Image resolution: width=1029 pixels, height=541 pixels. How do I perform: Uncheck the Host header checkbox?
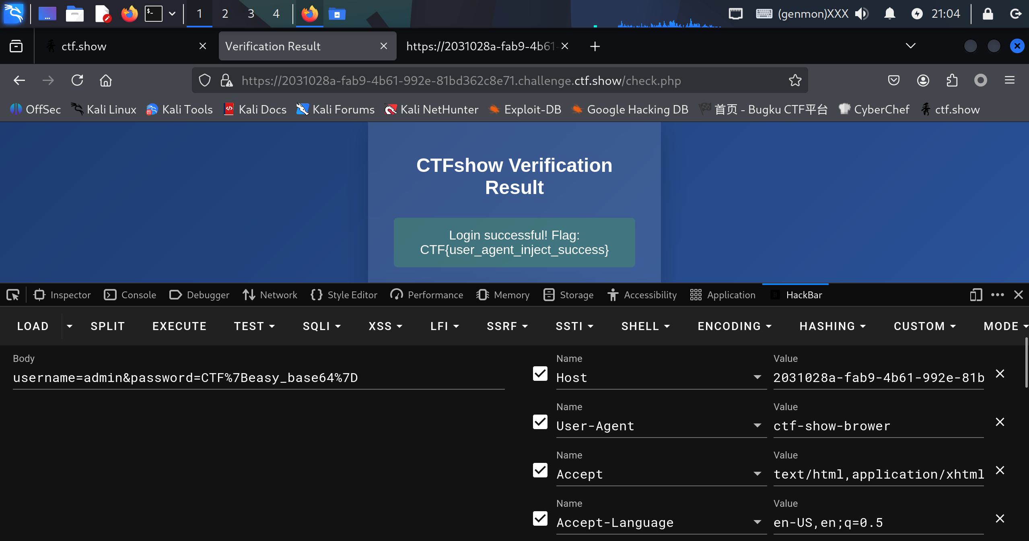pos(540,374)
